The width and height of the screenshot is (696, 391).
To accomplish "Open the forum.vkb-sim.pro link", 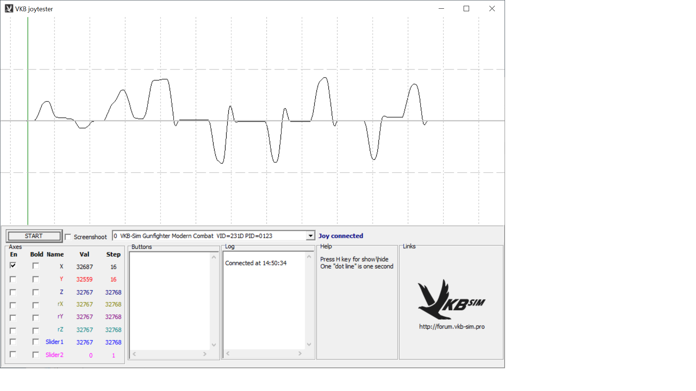I will click(452, 327).
